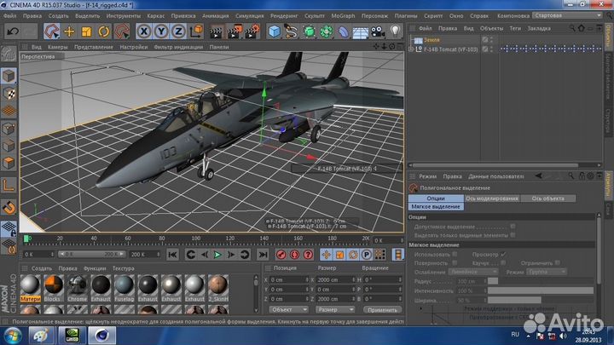614x345 pixels.
Task: Click the green NURBS generator icon
Action: point(309,32)
